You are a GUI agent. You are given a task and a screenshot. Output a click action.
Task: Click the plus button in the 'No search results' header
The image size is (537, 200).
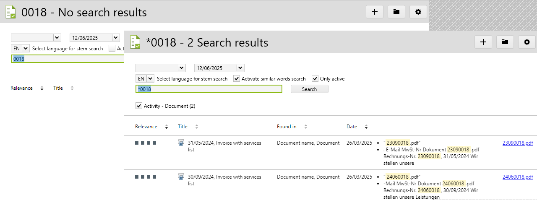pyautogui.click(x=375, y=12)
